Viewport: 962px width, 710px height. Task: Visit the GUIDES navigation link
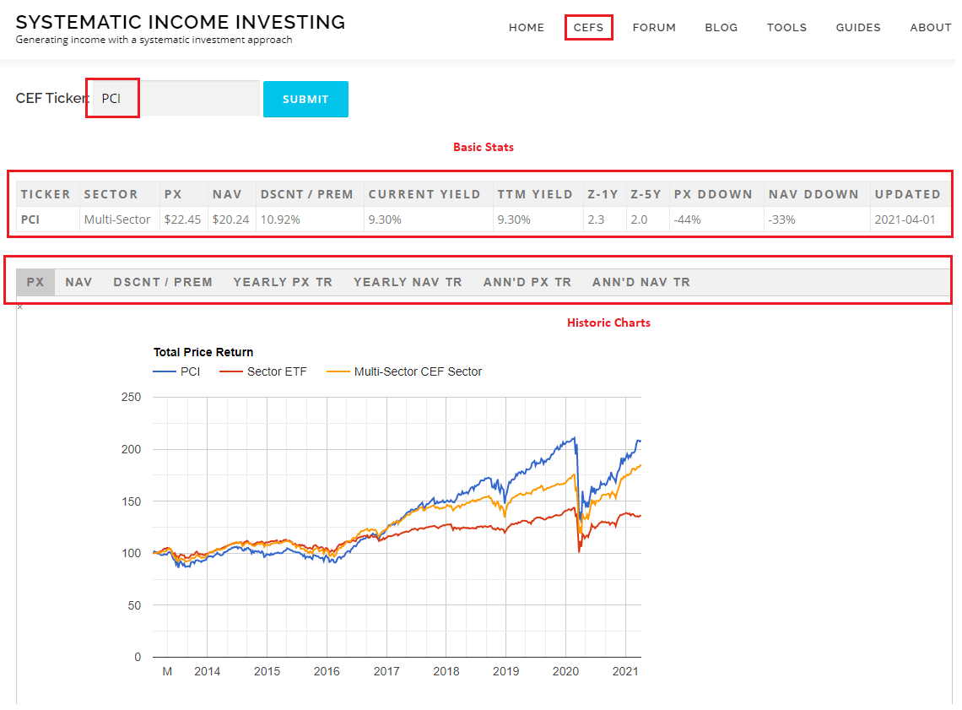(x=858, y=28)
